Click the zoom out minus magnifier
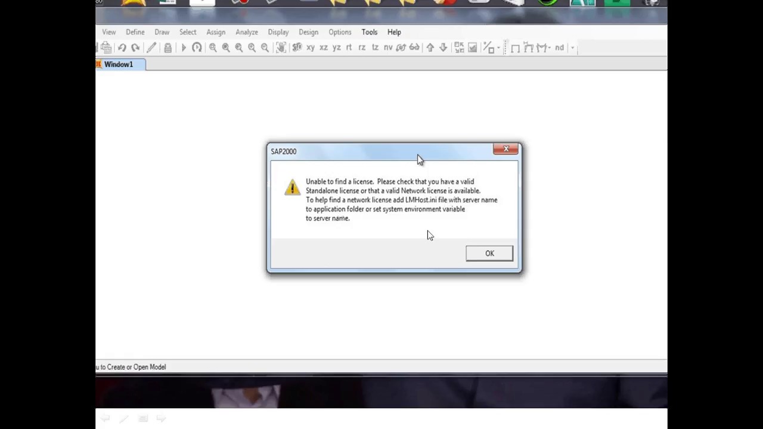 coord(265,48)
